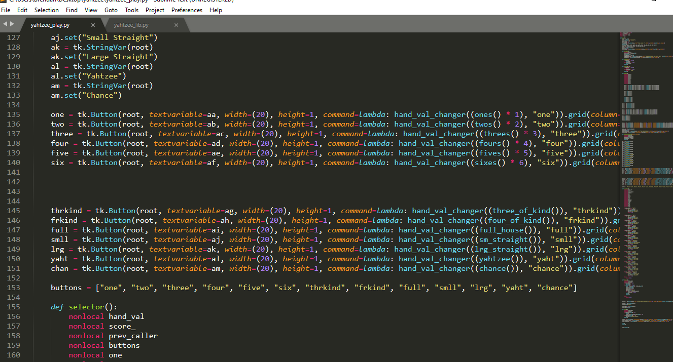The height and width of the screenshot is (362, 673).
Task: Click 'frkind' variable at line 146 start
Action: click(x=64, y=220)
